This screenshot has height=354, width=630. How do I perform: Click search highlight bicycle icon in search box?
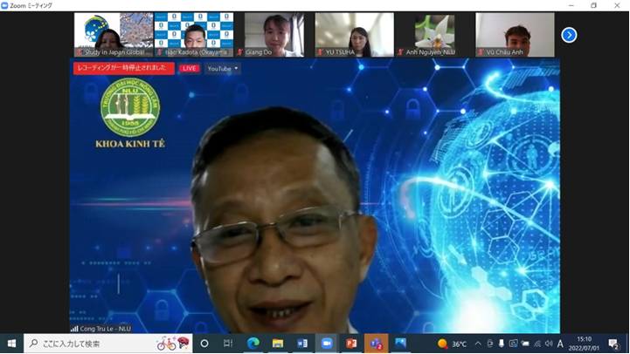coord(173,344)
